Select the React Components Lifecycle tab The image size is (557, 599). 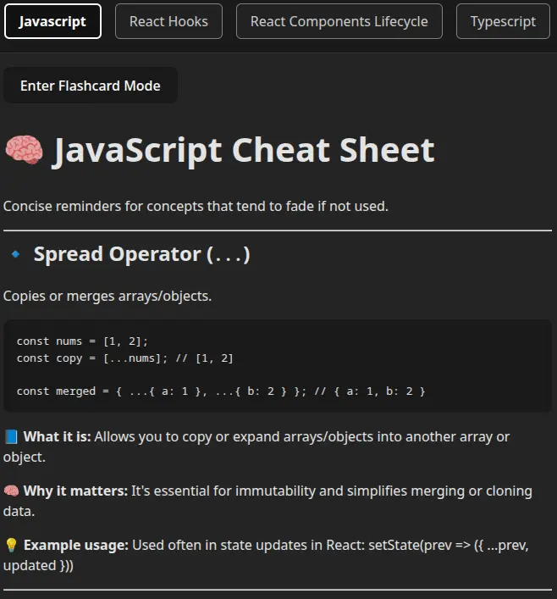point(339,21)
